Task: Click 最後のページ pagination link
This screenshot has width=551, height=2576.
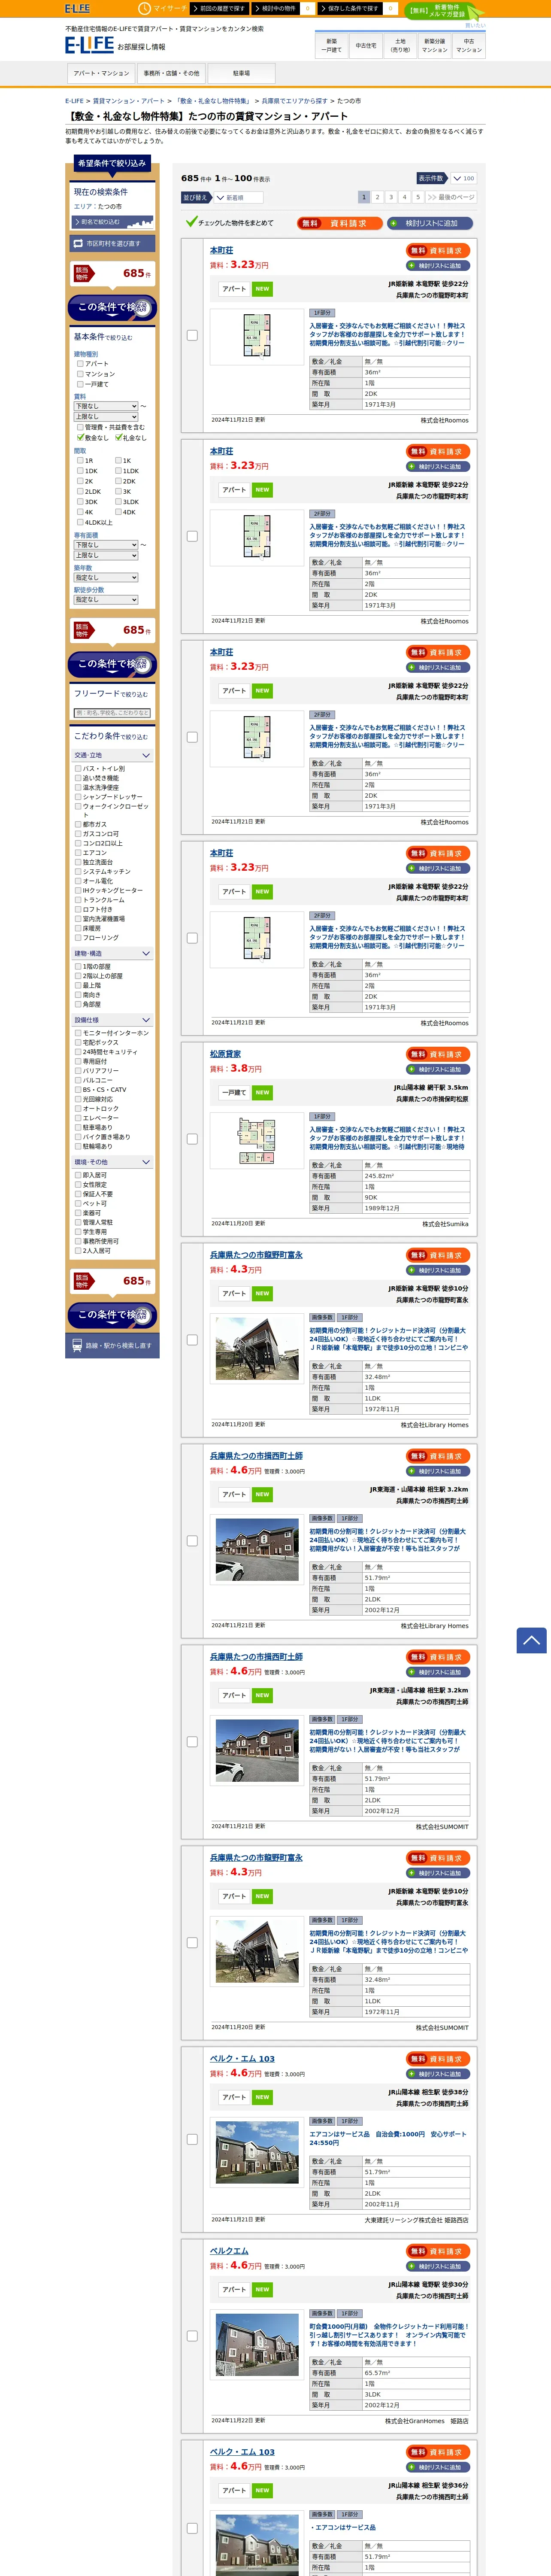Action: pyautogui.click(x=451, y=197)
